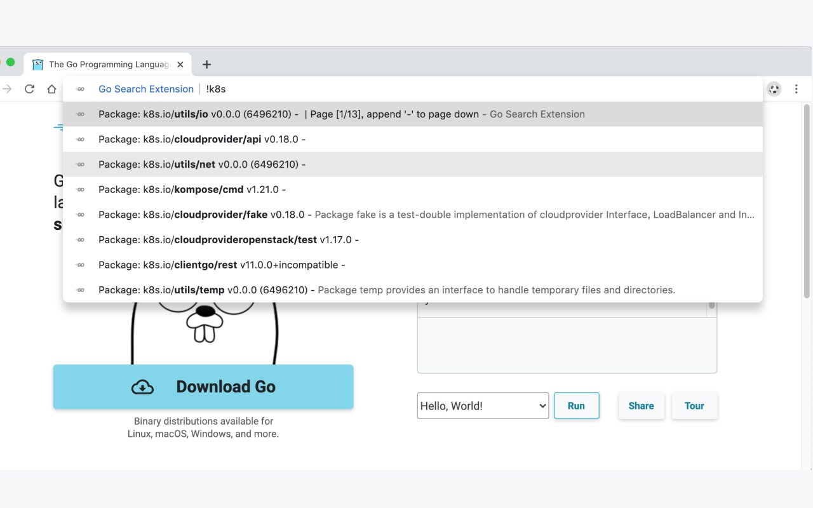Click the !k8s query in omnibox

tap(216, 89)
